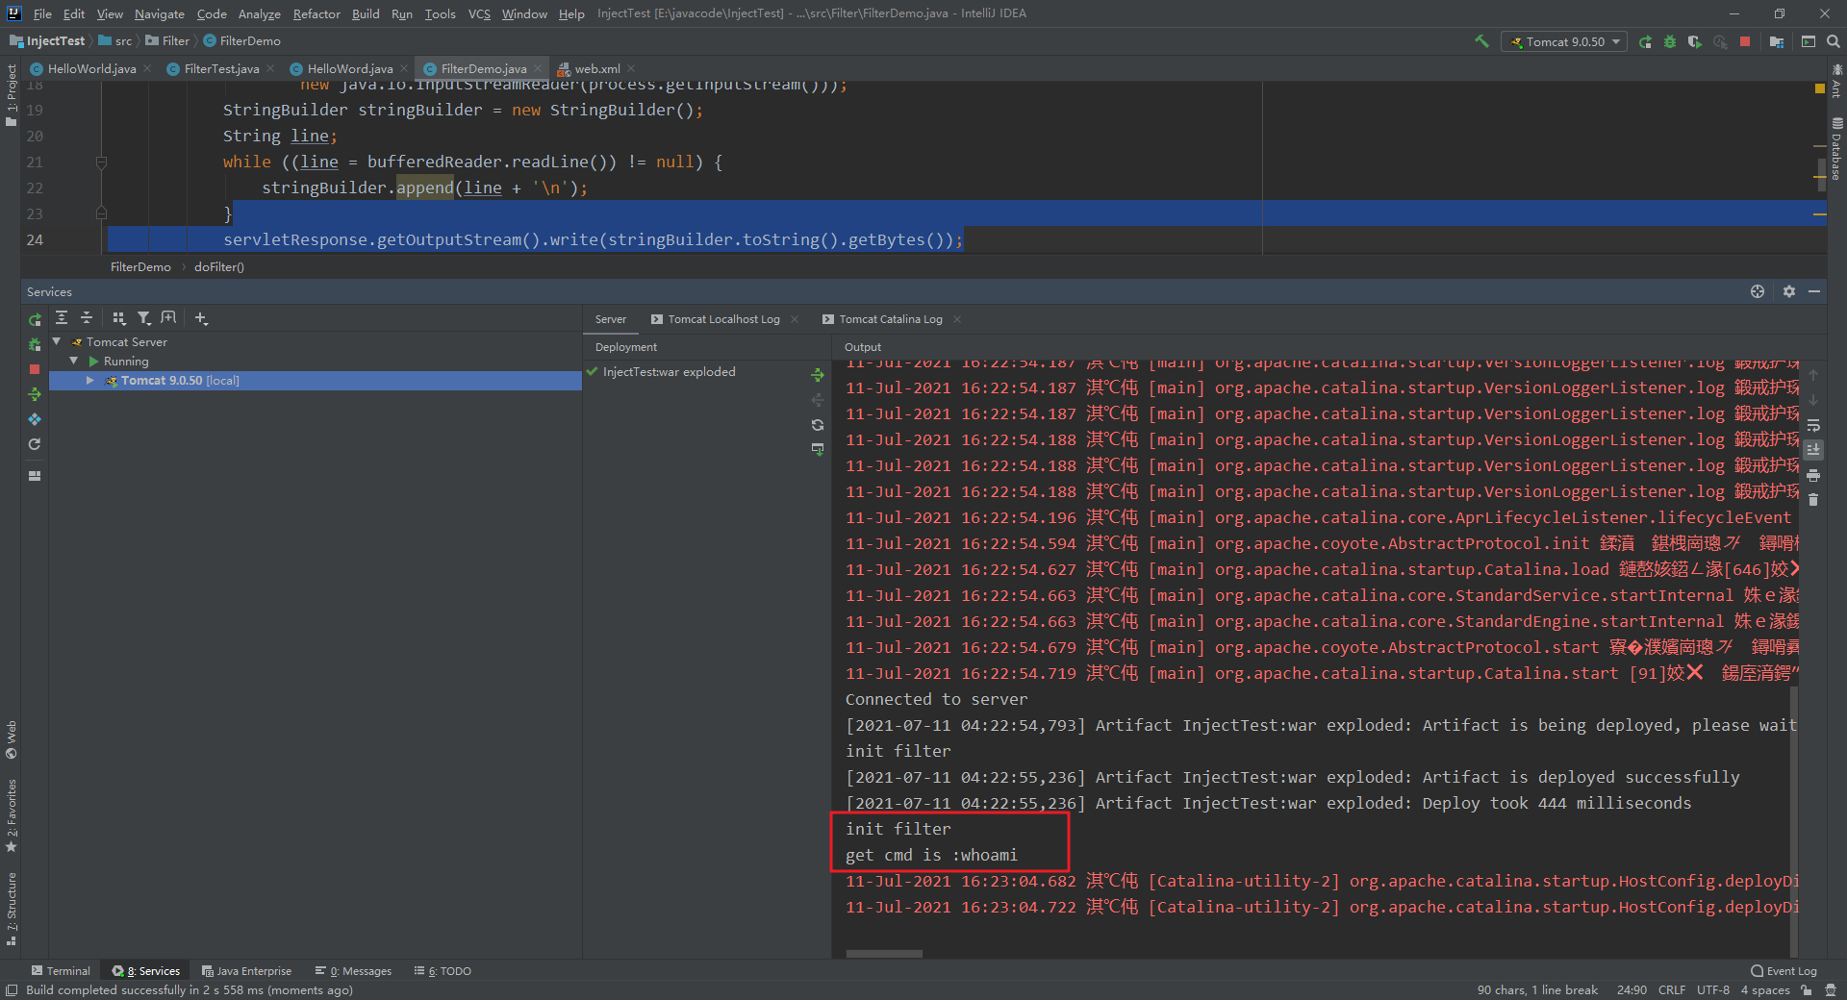Image resolution: width=1847 pixels, height=1000 pixels.
Task: Deploy all artifacts from Services side toolbar
Action: [x=35, y=394]
